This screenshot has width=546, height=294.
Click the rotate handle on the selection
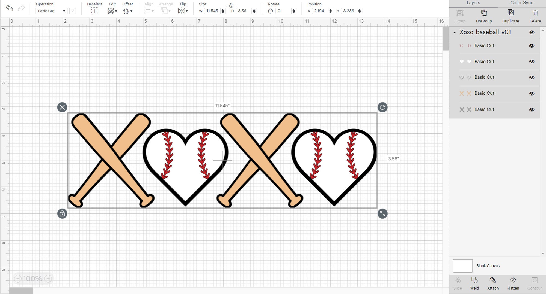[382, 107]
